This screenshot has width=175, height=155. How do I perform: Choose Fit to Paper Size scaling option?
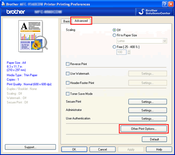coord(114,35)
